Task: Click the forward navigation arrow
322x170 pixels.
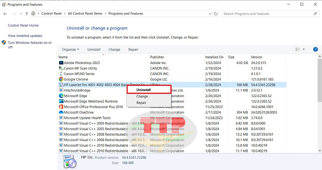Action: point(14,14)
